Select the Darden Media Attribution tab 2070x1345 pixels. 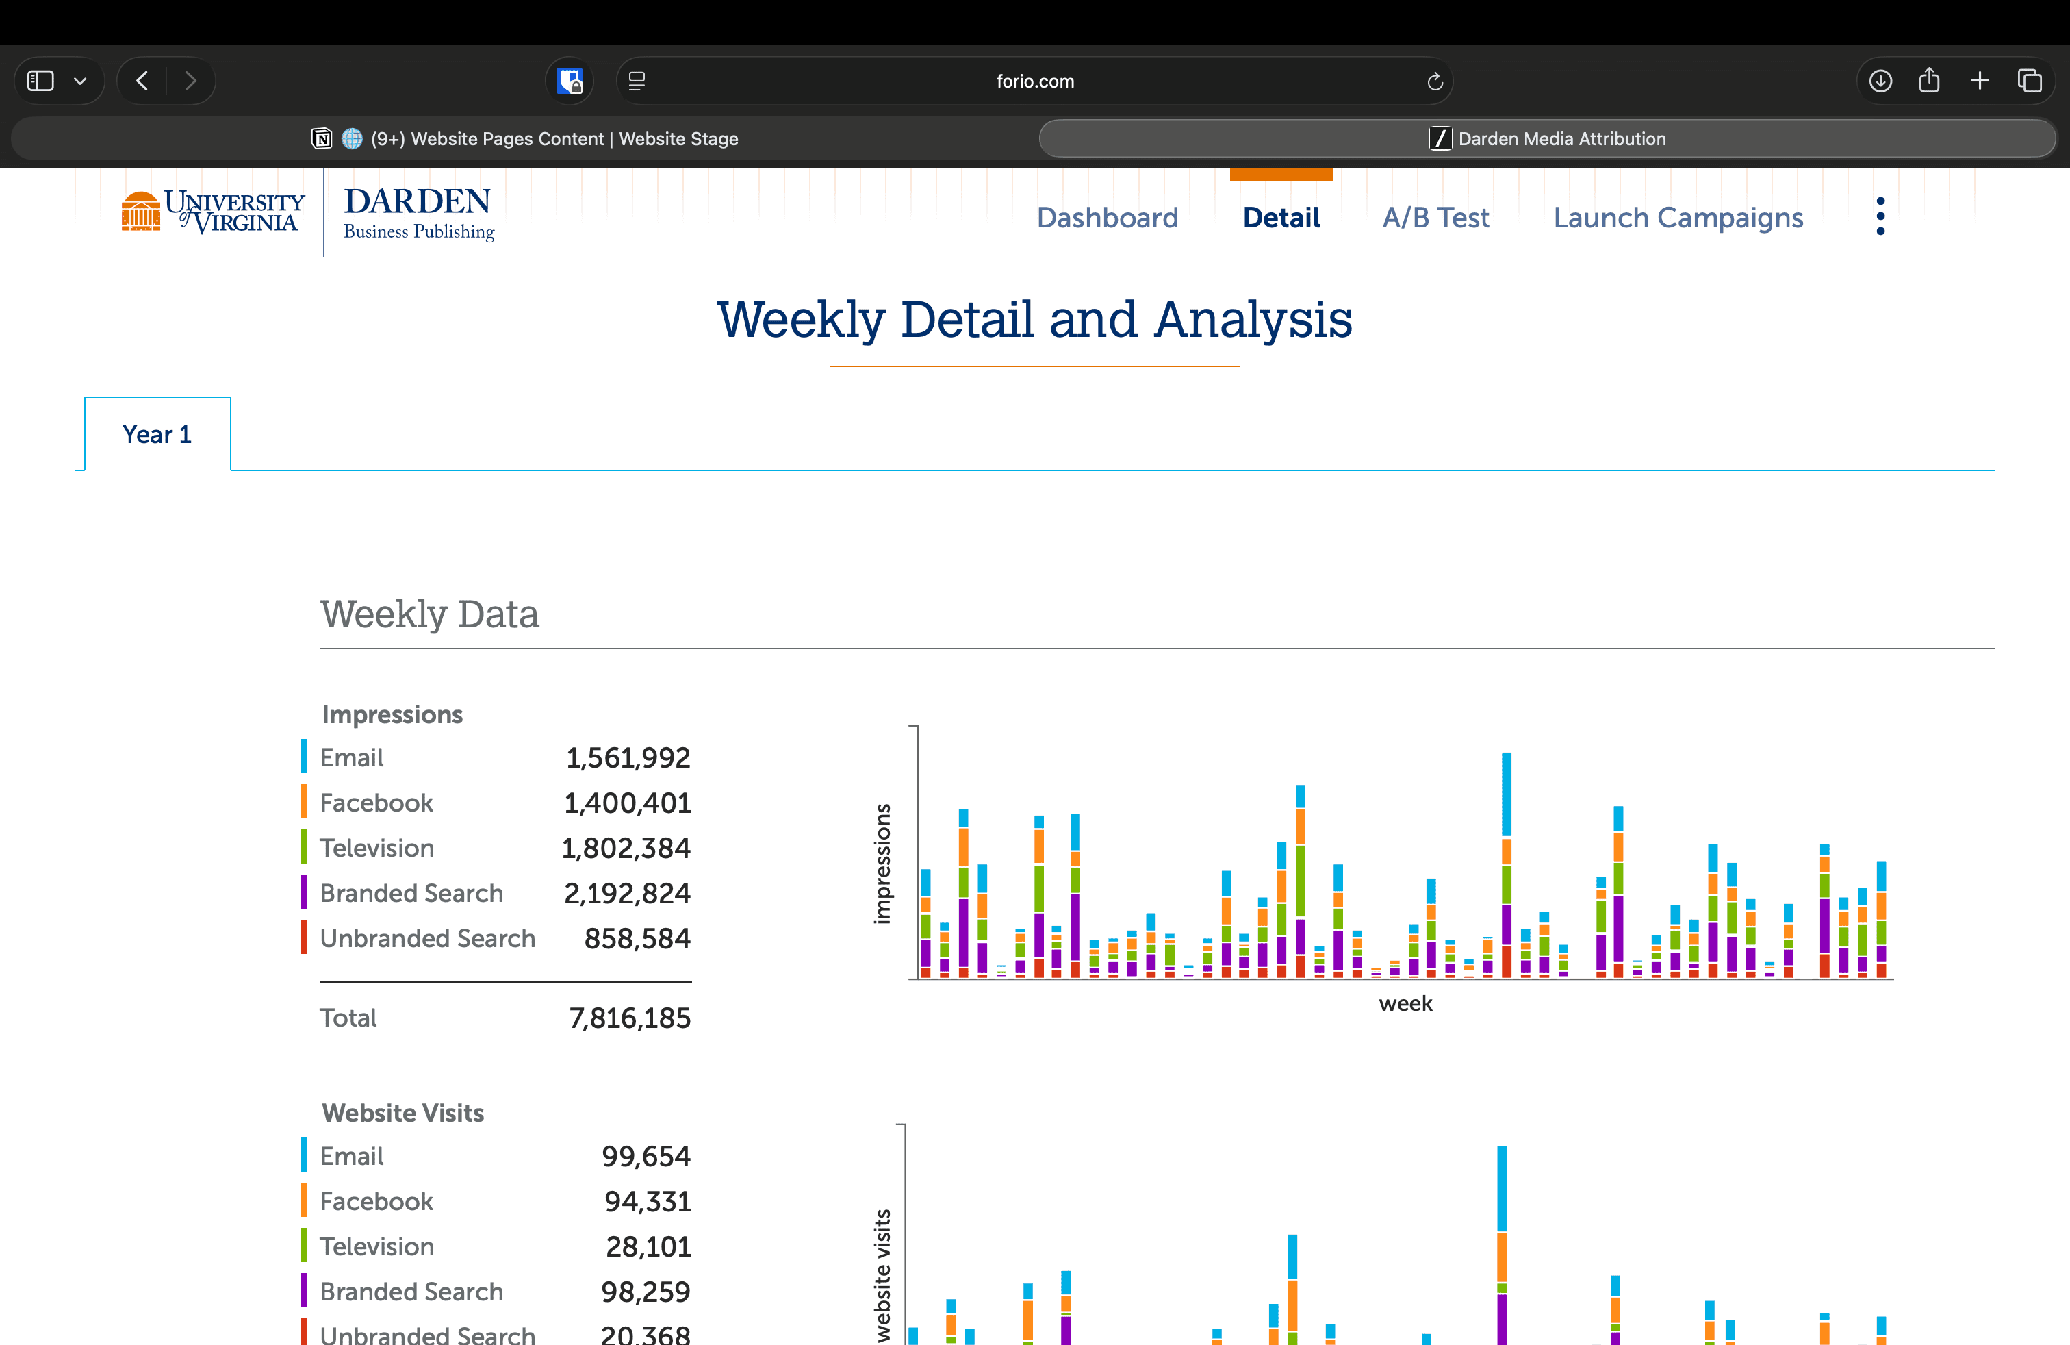1547,138
